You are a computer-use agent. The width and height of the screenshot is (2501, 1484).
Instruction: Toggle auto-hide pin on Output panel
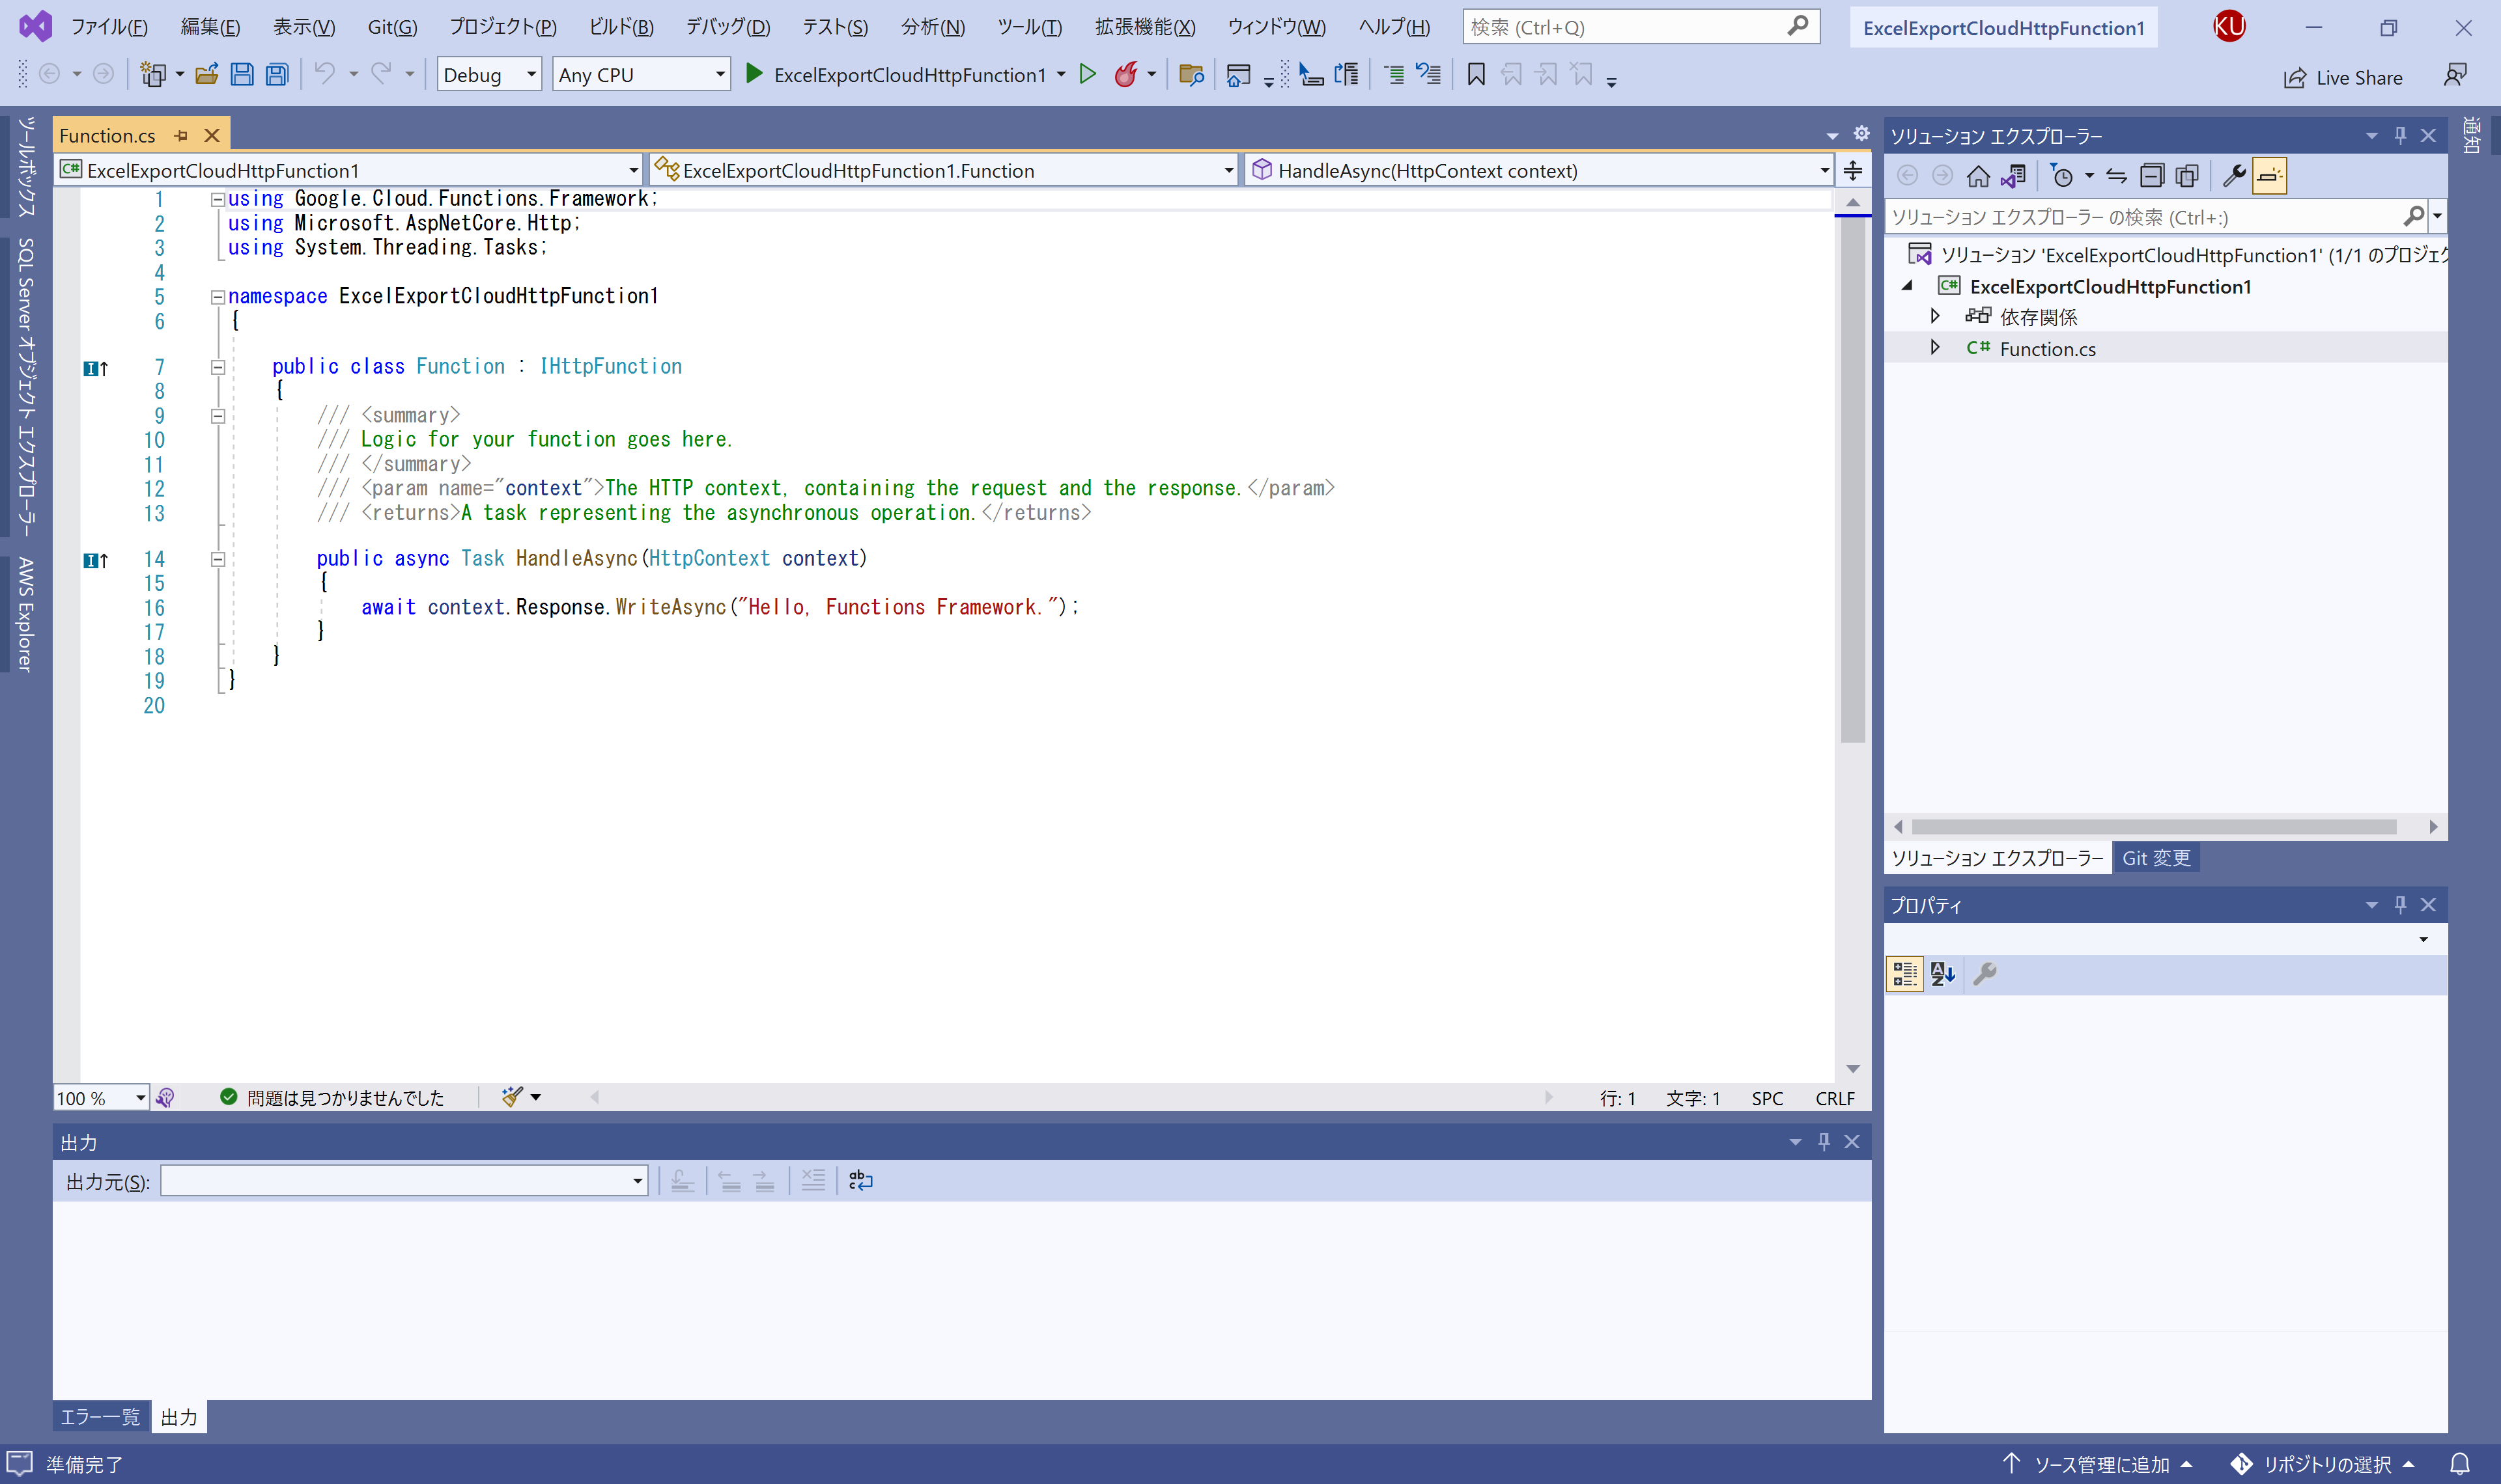pyautogui.click(x=1824, y=1142)
